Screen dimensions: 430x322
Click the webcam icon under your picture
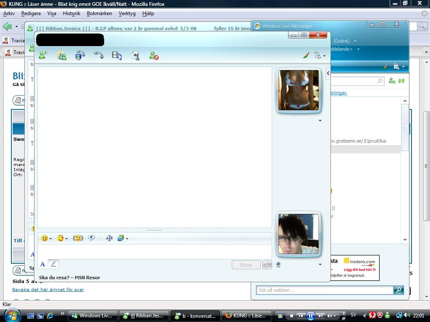(278, 265)
